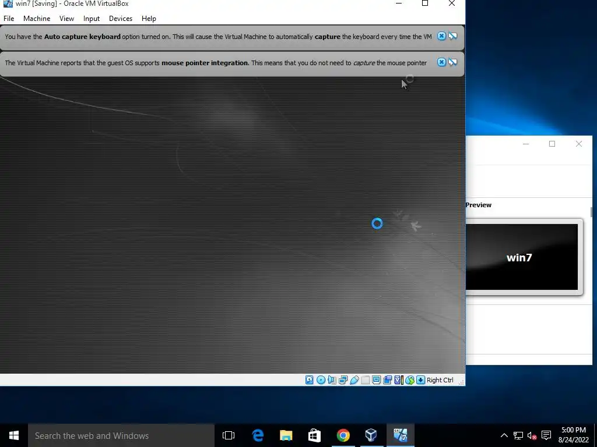This screenshot has width=597, height=447.
Task: Click the resize grip in the VM status bar
Action: pyautogui.click(x=461, y=382)
